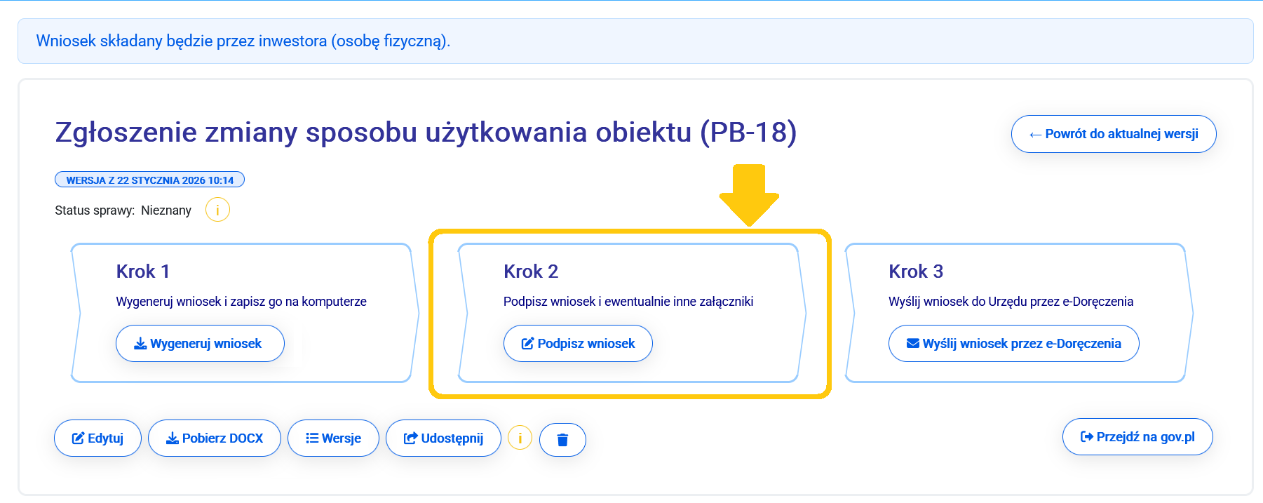Open the Edytuj button
Screen dimensions: 1263x503
[97, 438]
